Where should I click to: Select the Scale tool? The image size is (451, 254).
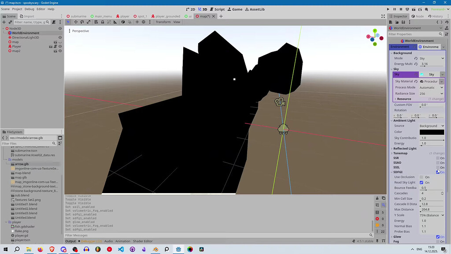tap(89, 22)
